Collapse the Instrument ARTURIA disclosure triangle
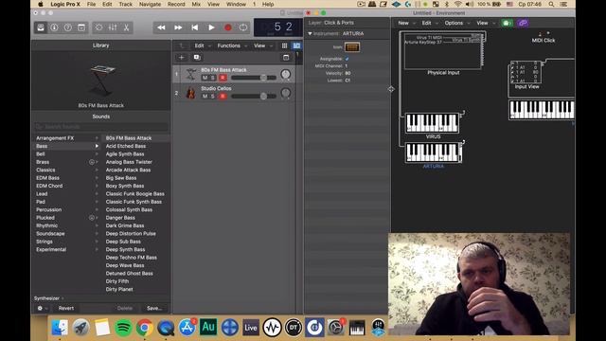Viewport: 606px width, 341px height. (310, 34)
